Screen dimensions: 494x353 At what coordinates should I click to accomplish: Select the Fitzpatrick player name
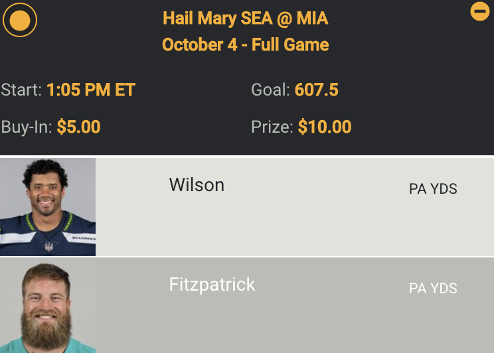[x=212, y=285]
